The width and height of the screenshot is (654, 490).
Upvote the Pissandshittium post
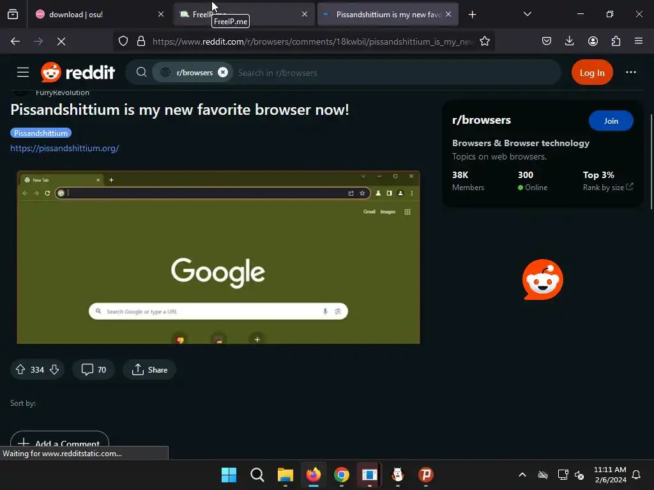[20, 369]
